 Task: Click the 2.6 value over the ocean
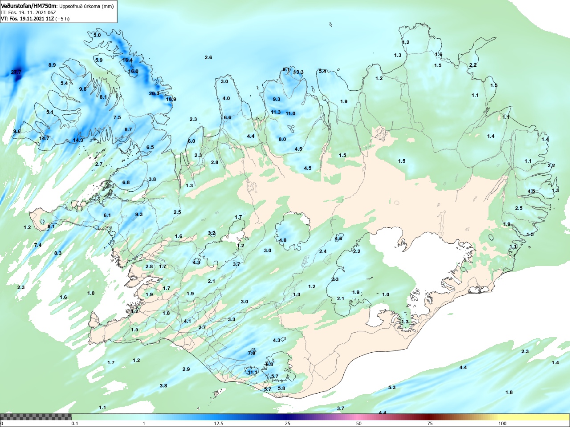(208, 57)
